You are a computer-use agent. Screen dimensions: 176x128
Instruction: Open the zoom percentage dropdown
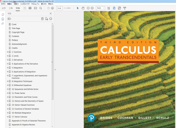pyautogui.click(x=100, y=8)
